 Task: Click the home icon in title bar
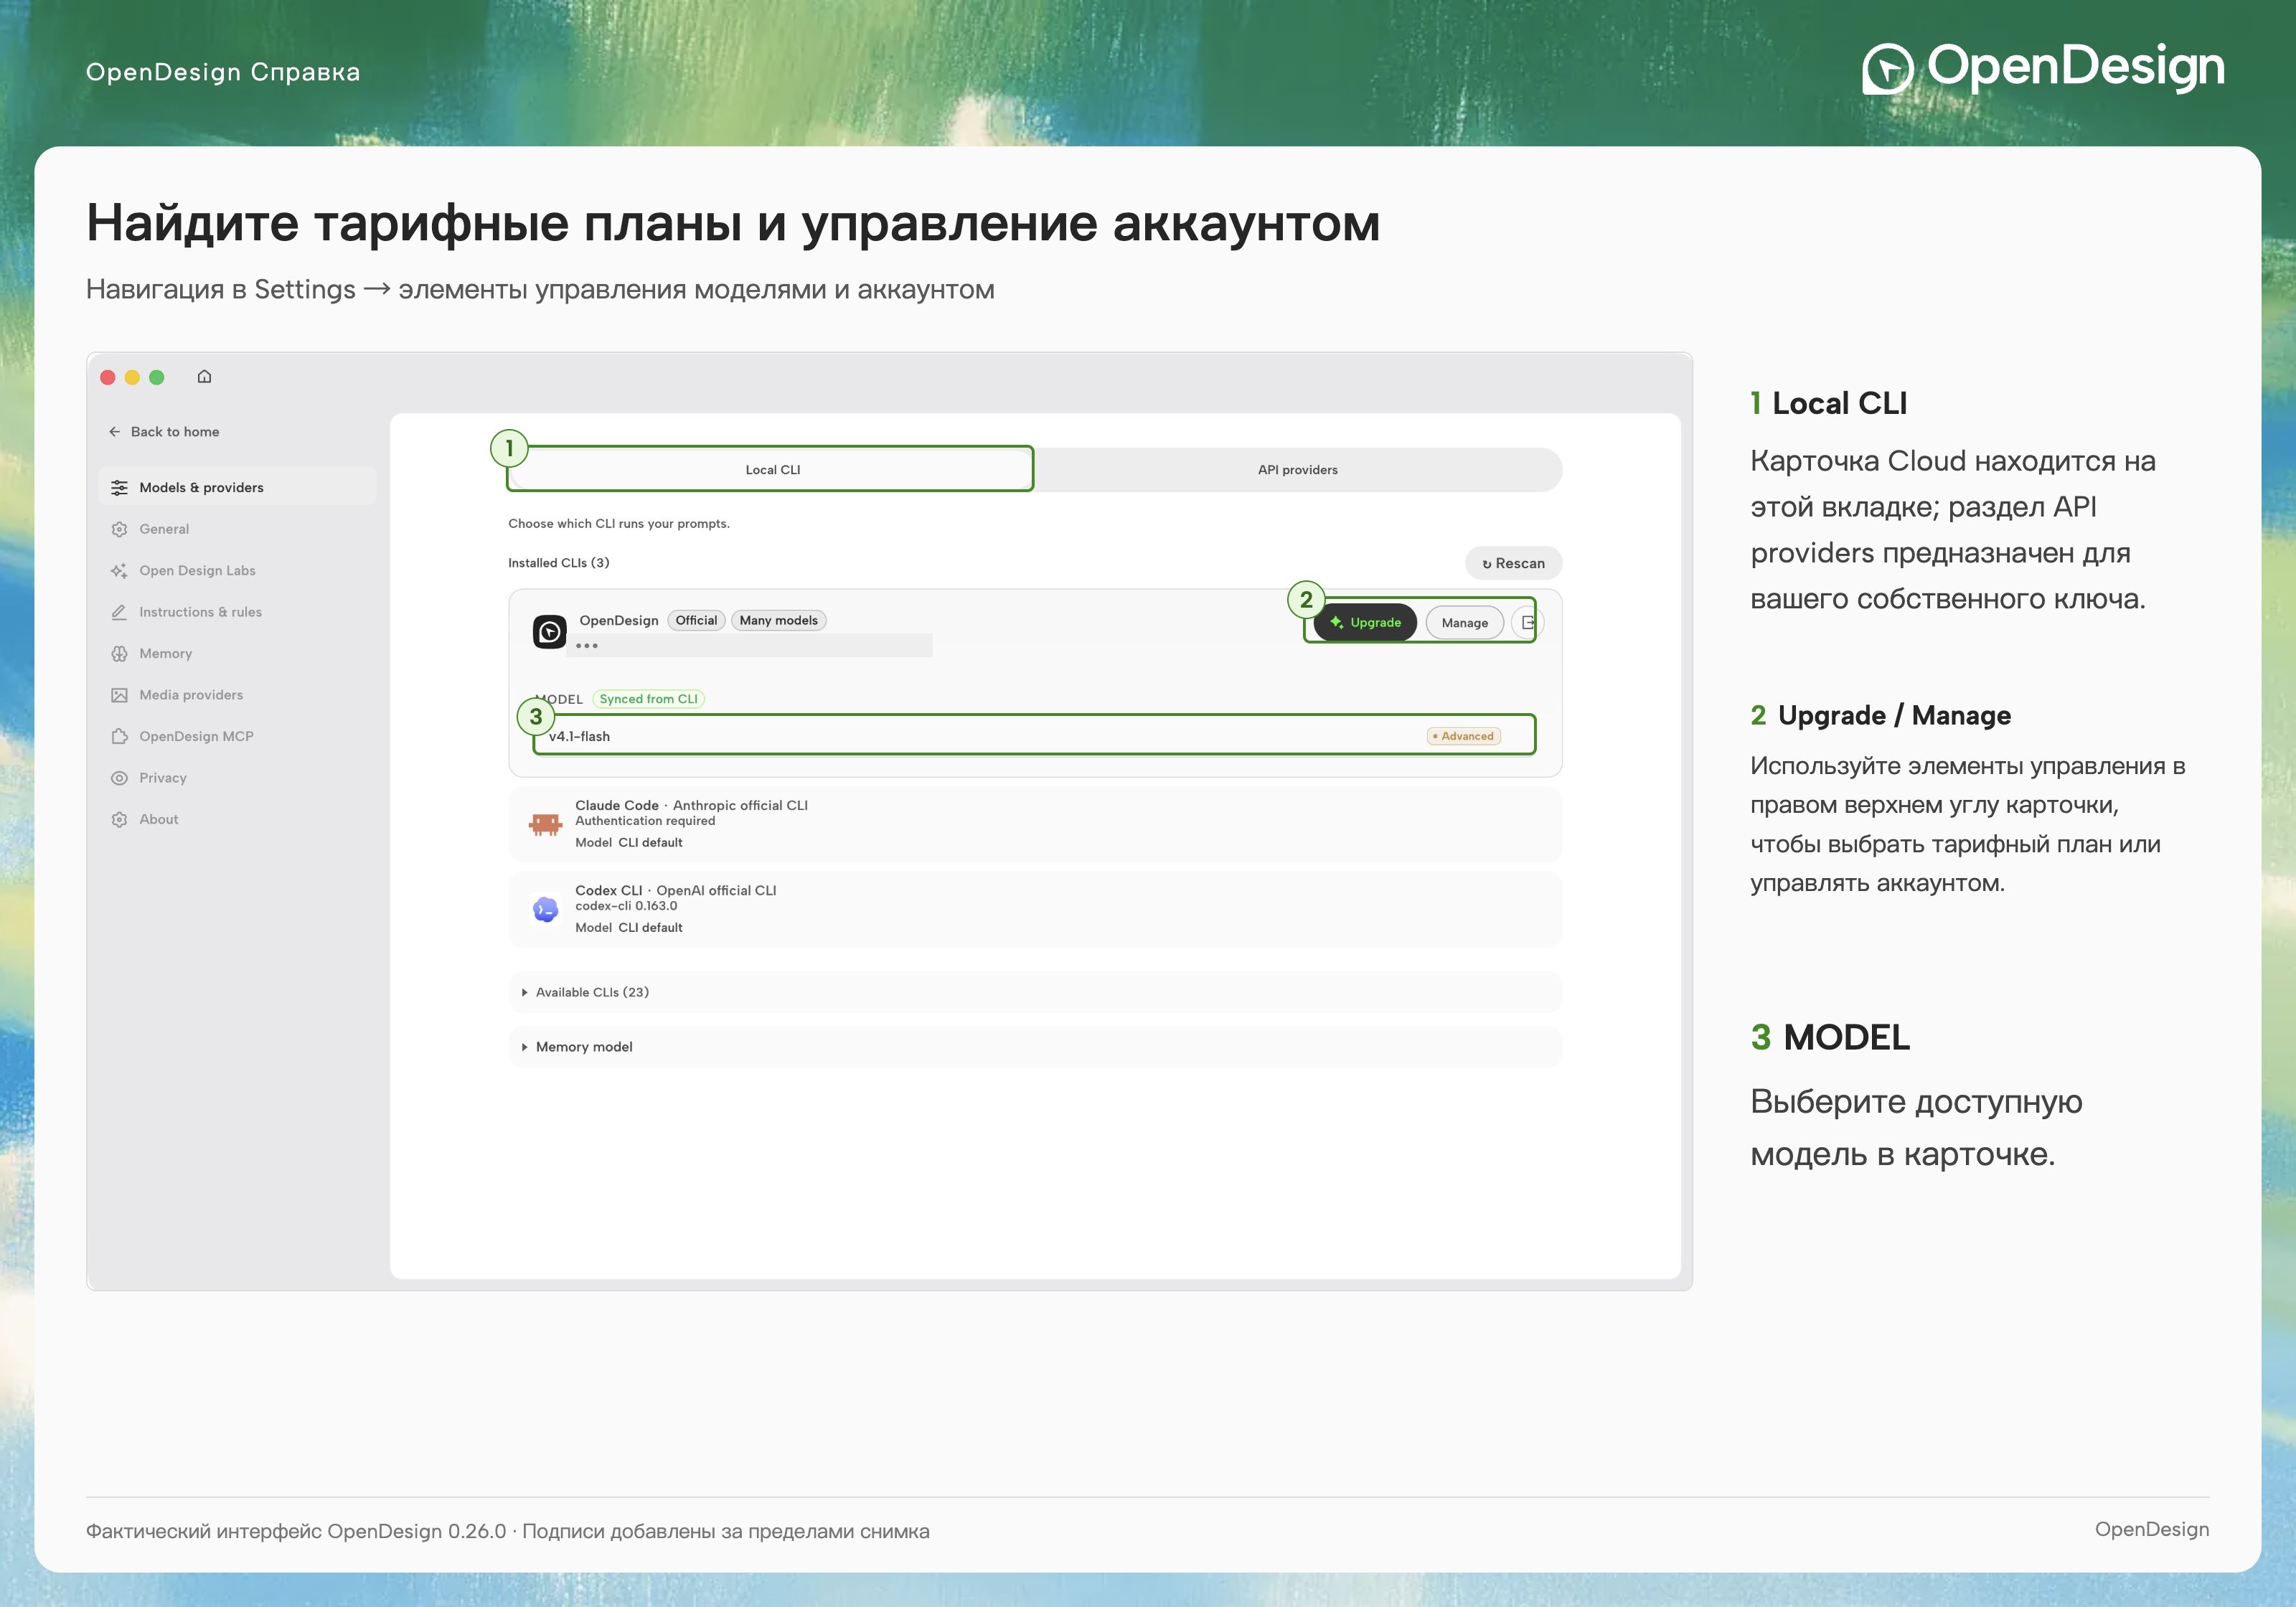pyautogui.click(x=204, y=377)
